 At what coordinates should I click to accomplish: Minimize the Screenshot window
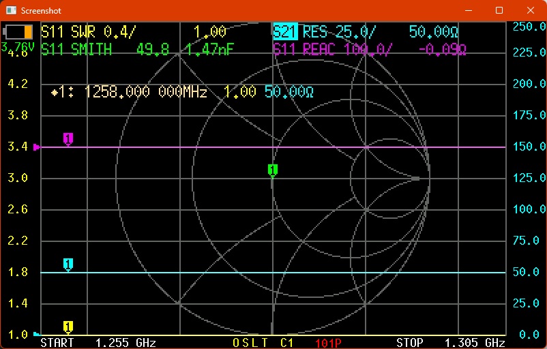pyautogui.click(x=468, y=10)
